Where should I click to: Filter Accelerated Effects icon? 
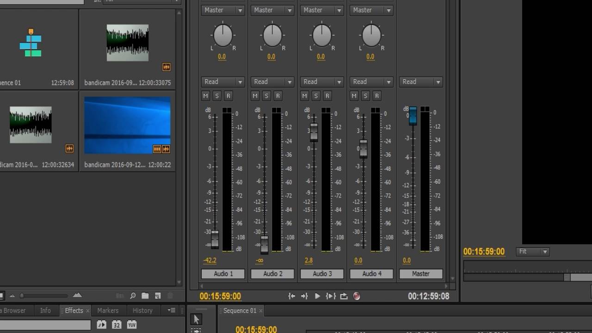coord(102,325)
